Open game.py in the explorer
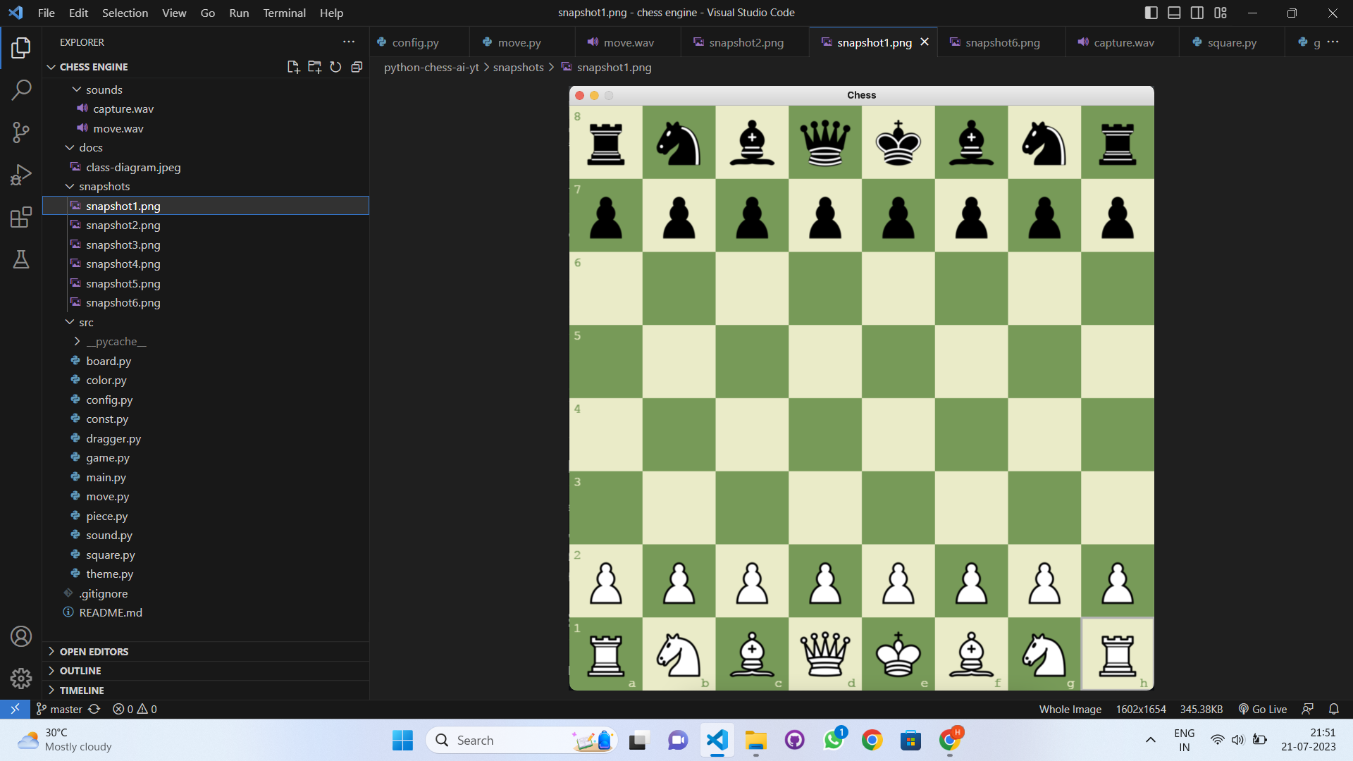 tap(108, 457)
